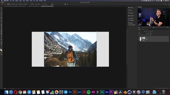This screenshot has height=95, width=170.
Task: Open the Image menu
Action: pyautogui.click(x=16, y=1)
